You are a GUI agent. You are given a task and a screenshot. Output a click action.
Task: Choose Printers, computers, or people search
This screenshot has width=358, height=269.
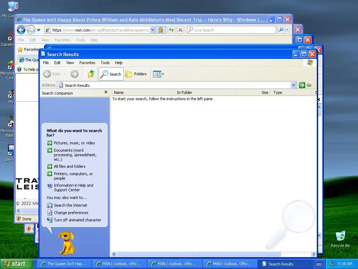click(73, 176)
